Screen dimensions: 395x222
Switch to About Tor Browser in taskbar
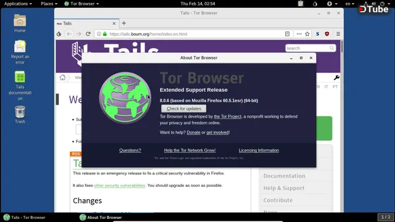[101, 217]
